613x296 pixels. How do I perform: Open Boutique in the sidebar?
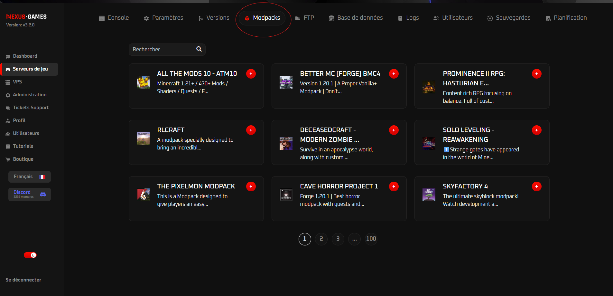coord(20,159)
